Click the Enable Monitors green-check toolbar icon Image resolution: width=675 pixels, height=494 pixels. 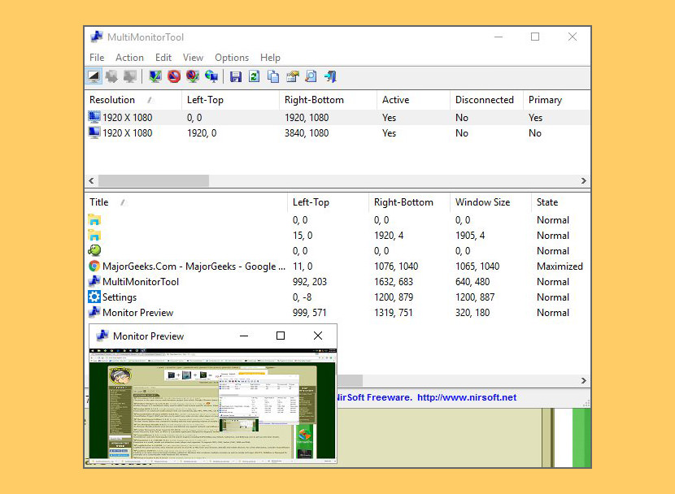pyautogui.click(x=155, y=76)
